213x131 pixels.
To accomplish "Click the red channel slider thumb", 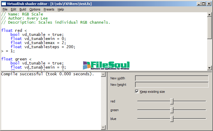I will click(x=172, y=101).
